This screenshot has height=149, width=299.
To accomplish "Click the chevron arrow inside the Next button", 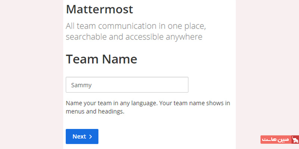I will click(x=90, y=137).
